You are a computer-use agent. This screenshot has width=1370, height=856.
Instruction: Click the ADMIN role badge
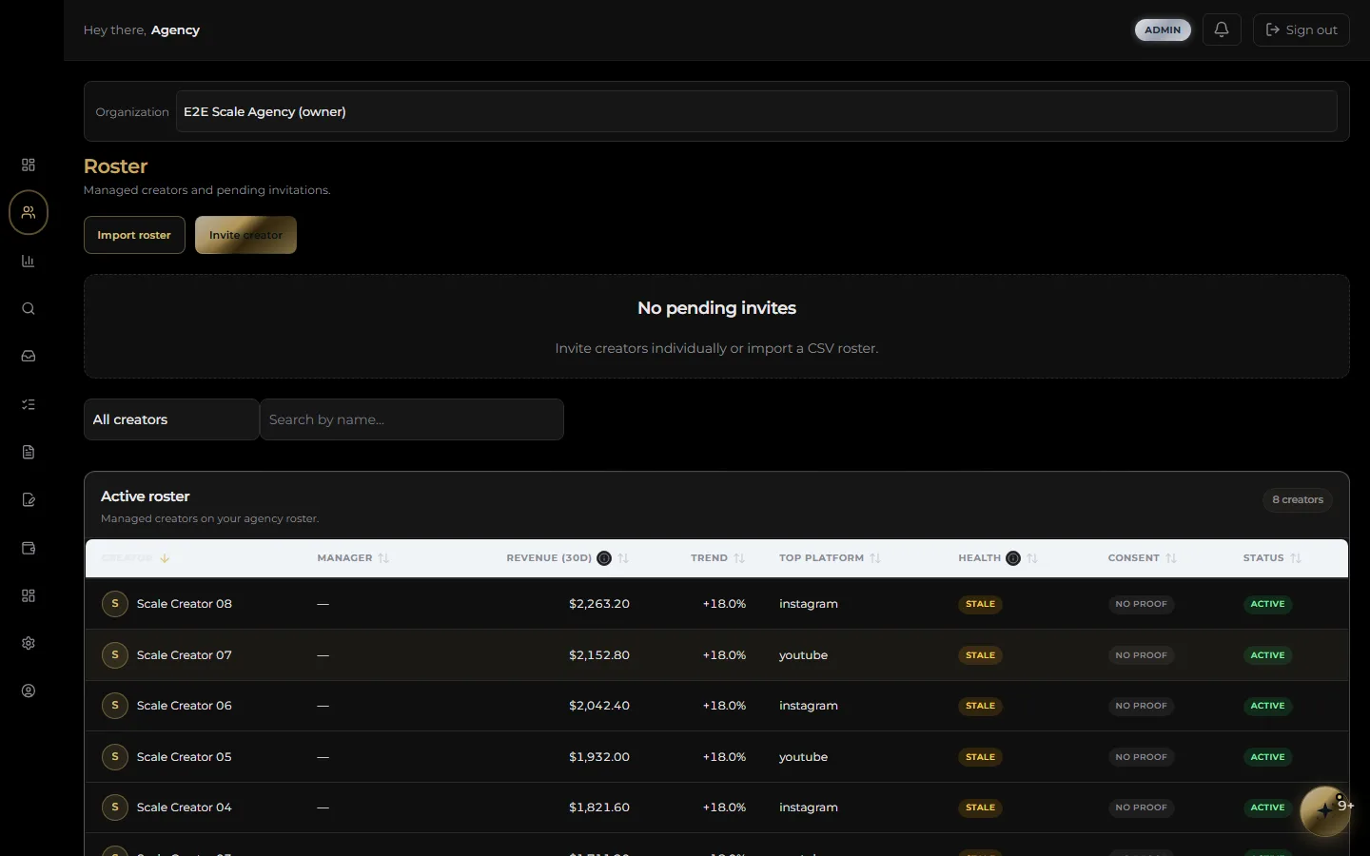tap(1163, 29)
